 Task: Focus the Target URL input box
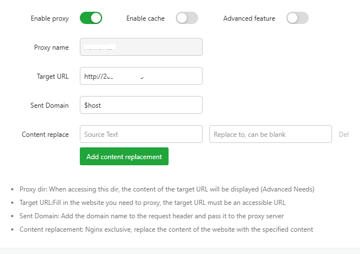pos(141,76)
